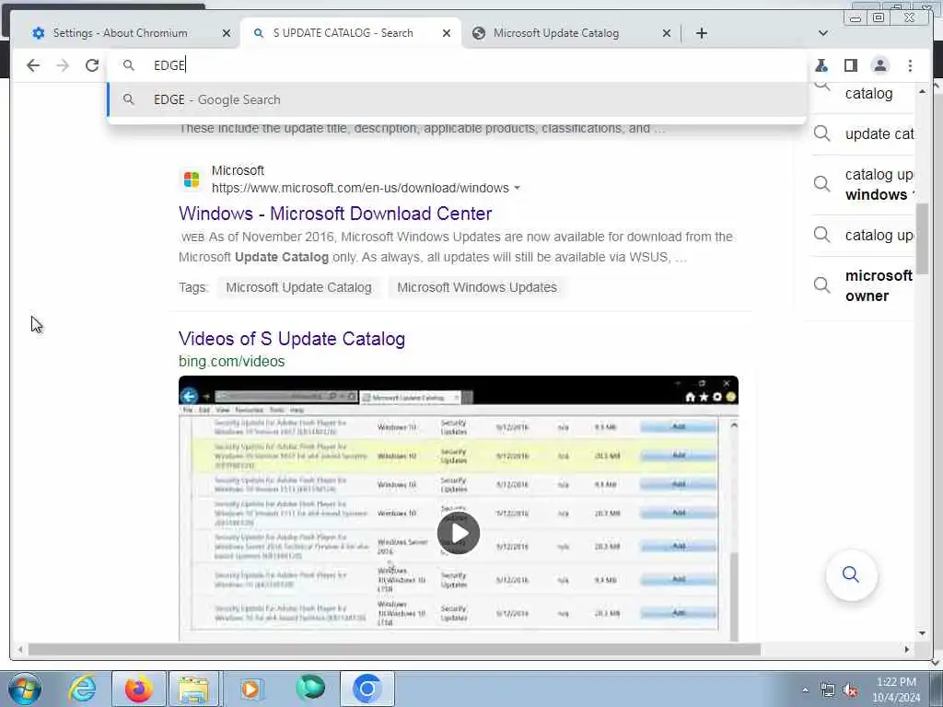
Task: Go back with the browser back arrow
Action: click(x=33, y=65)
